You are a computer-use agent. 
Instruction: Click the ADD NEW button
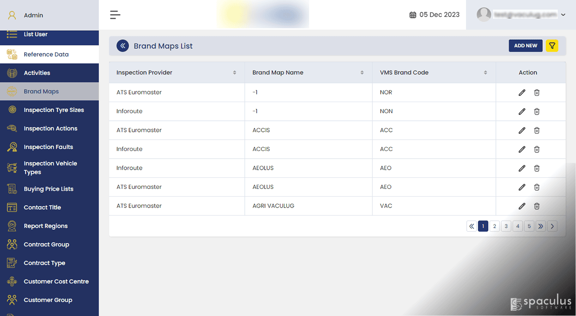[x=526, y=46]
